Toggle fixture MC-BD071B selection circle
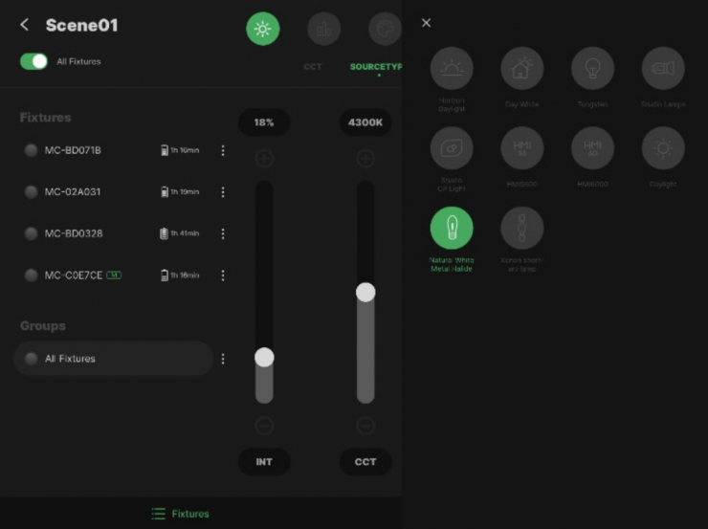Viewport: 708px width, 529px height. [x=31, y=150]
